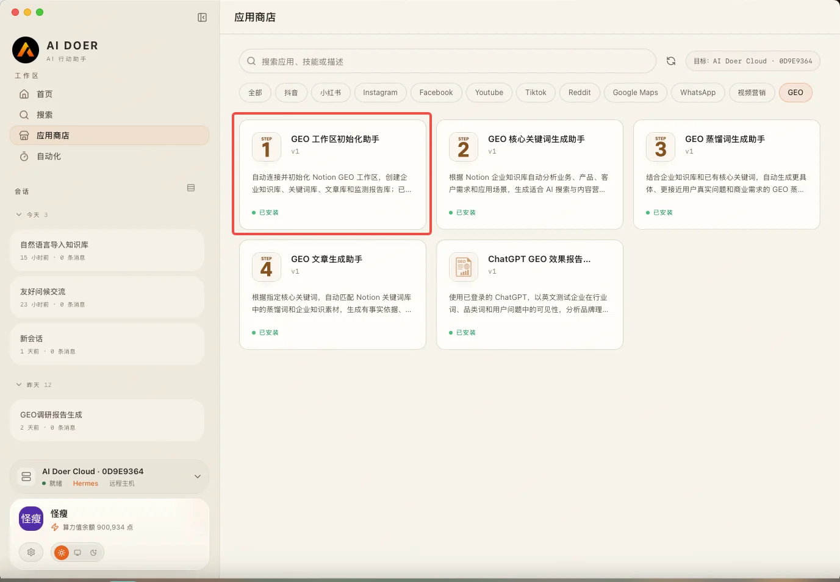The image size is (840, 582).
Task: Click the STEP 2 app icon
Action: (464, 147)
